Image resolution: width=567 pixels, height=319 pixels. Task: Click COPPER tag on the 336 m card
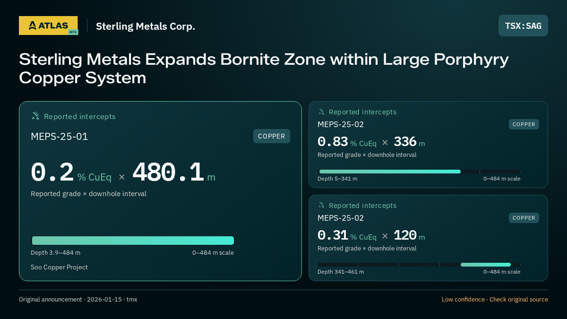[524, 124]
